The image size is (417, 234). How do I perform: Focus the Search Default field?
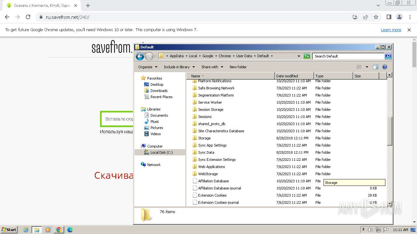coord(349,56)
